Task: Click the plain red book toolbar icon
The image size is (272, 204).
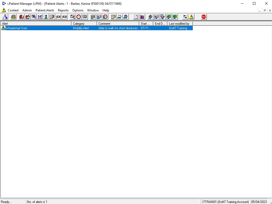Action: tap(22, 17)
